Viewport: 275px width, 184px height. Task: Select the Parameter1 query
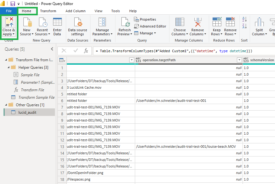(x=34, y=82)
